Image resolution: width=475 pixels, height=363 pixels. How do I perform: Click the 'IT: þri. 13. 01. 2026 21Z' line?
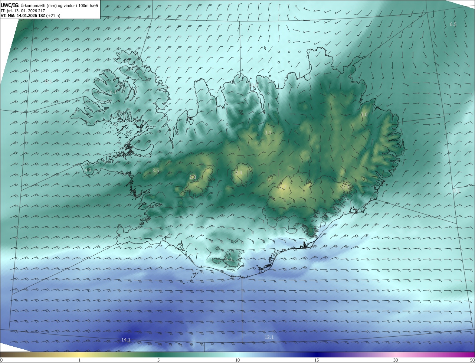23,11
